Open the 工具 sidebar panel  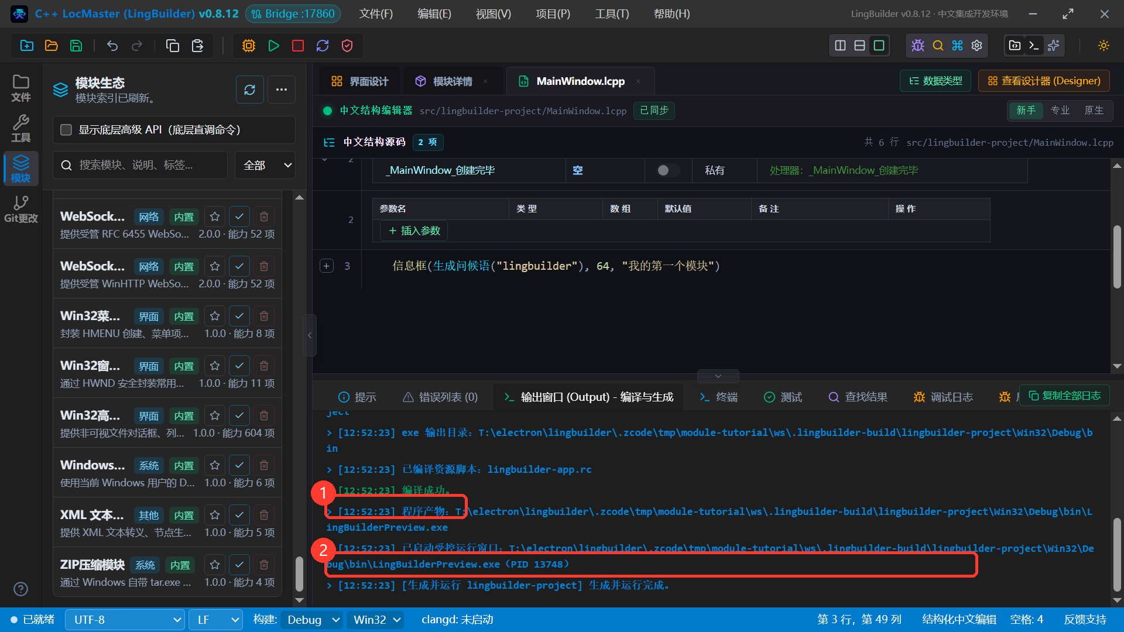[x=21, y=128]
